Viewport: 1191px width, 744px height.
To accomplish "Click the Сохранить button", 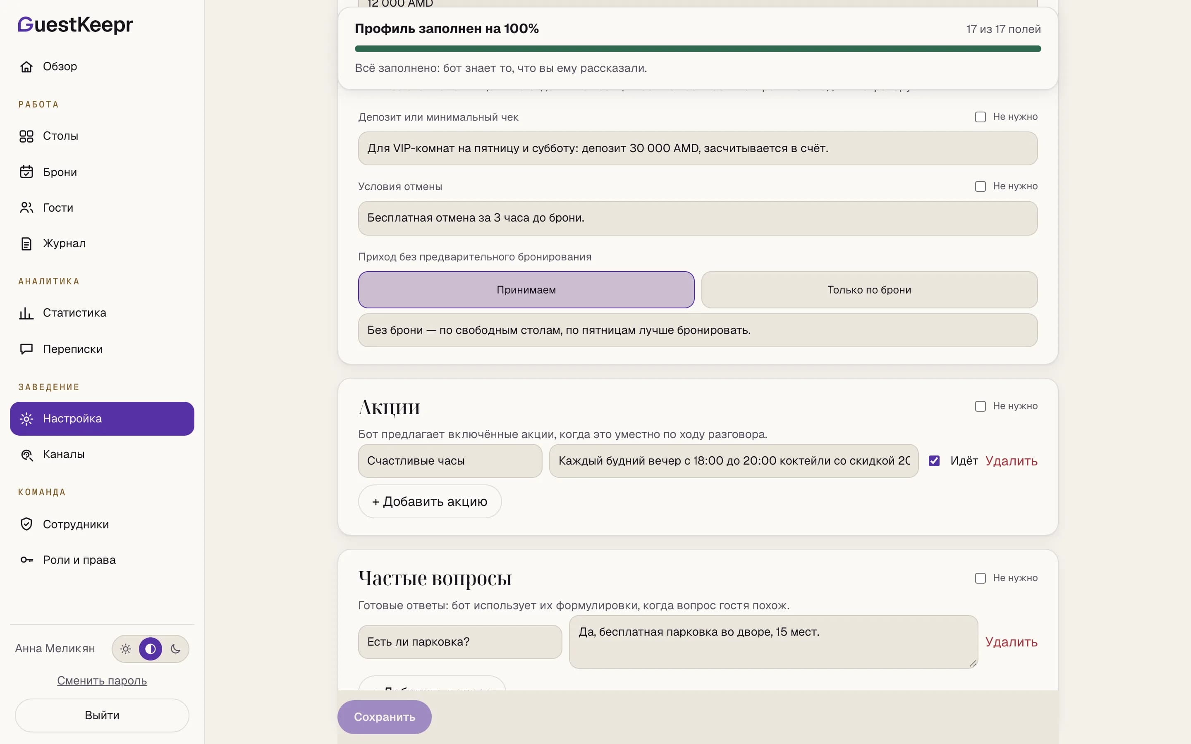I will pyautogui.click(x=384, y=717).
